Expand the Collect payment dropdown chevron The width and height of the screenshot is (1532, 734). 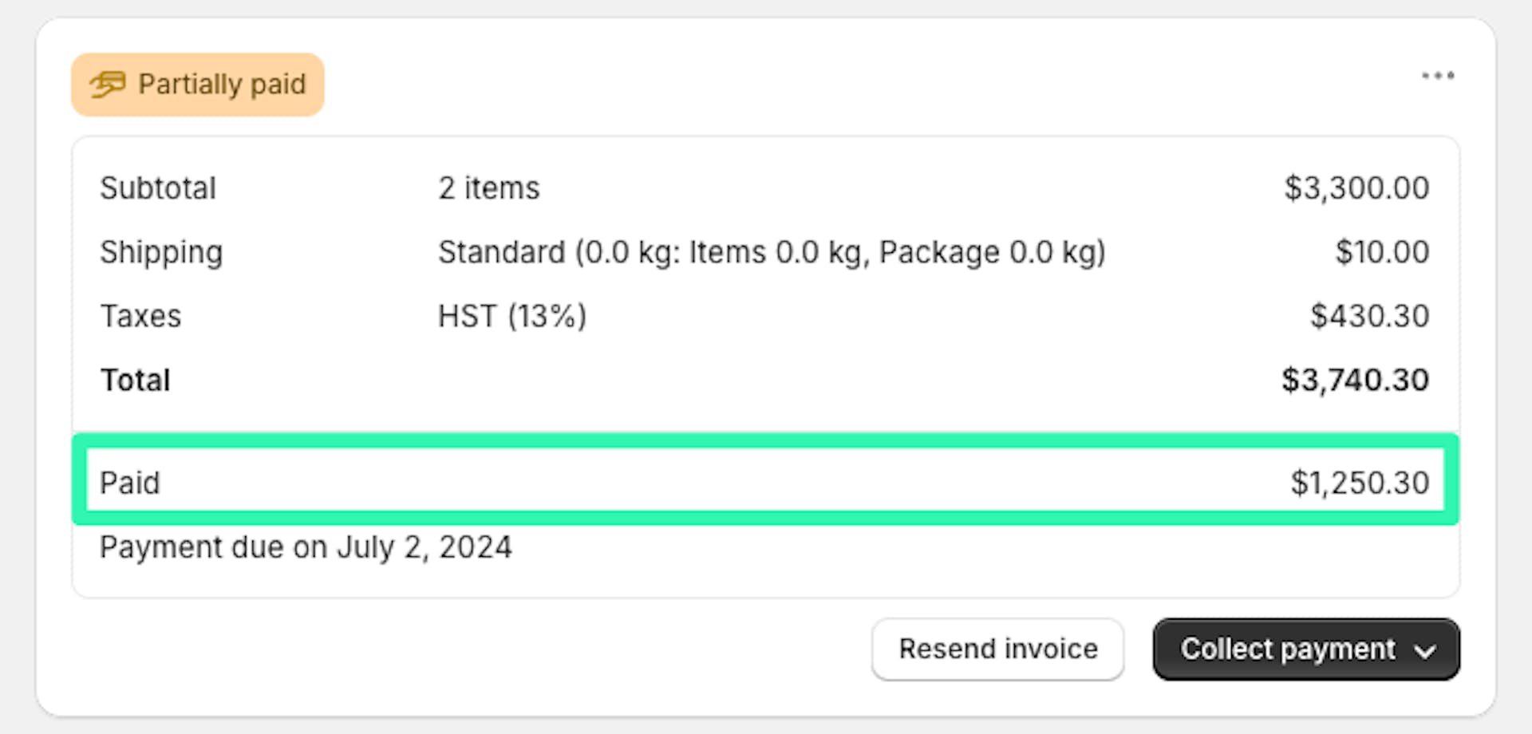point(1425,651)
